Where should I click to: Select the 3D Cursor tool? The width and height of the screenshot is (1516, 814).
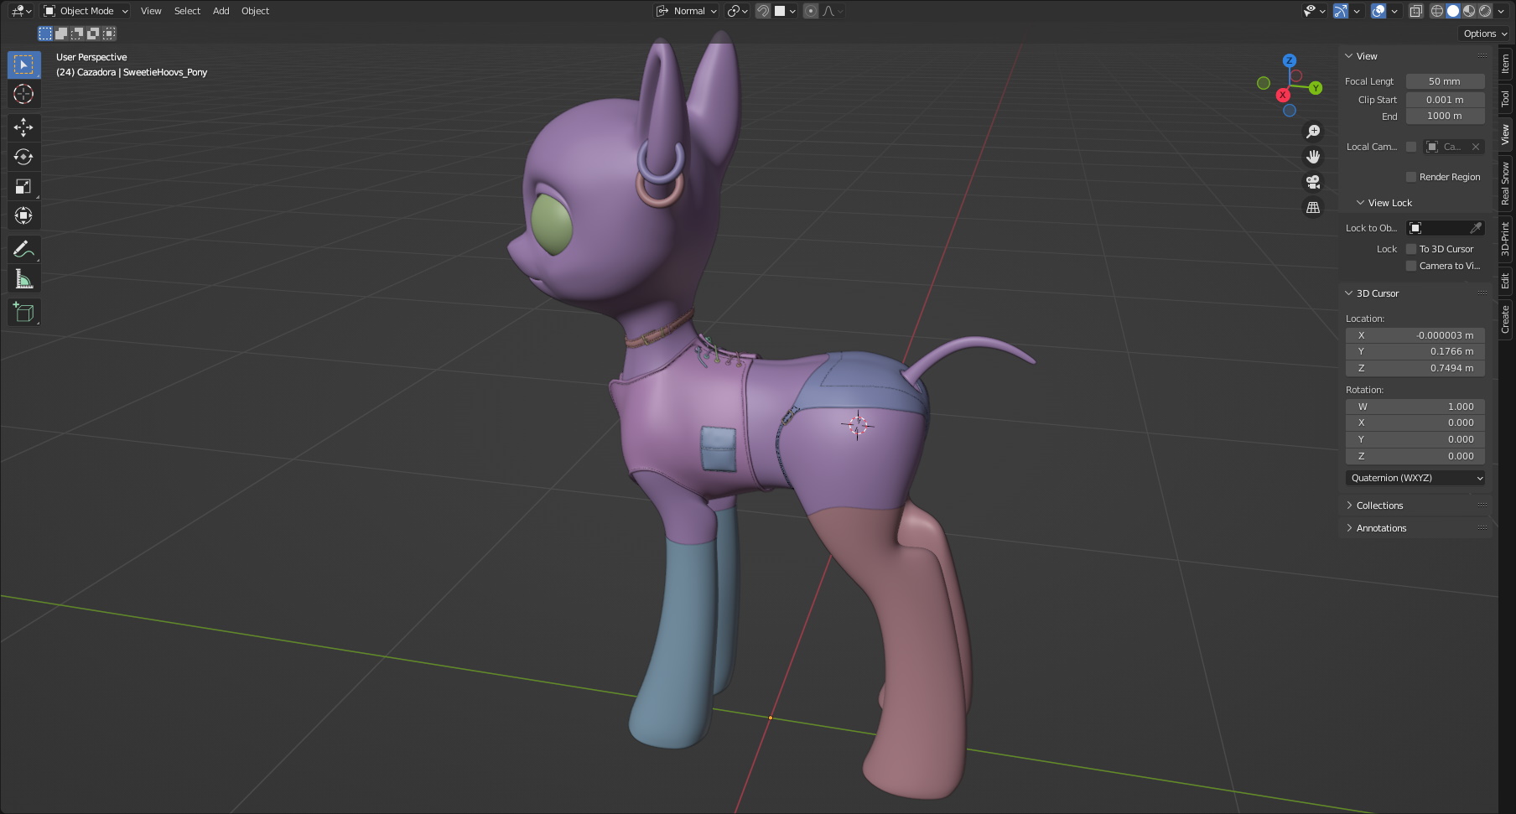23,94
